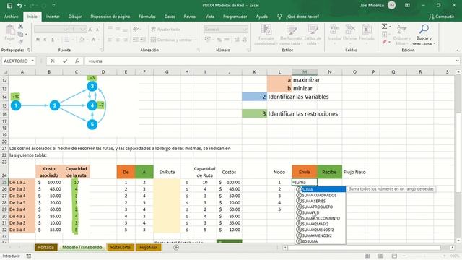Toggle underline S formatting
This screenshot has height=260, width=462.
click(x=53, y=40)
